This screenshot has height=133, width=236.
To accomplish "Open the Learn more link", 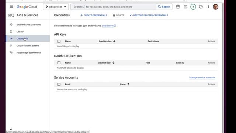I will [x=109, y=25].
